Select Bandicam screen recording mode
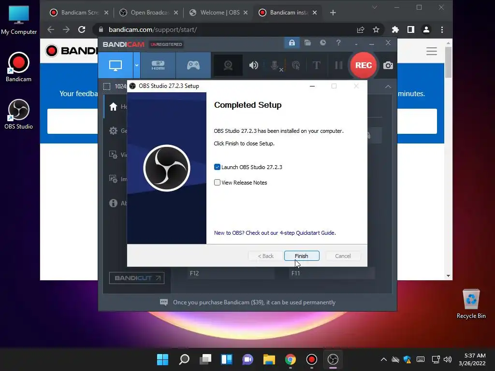This screenshot has width=495, height=371. click(x=116, y=65)
